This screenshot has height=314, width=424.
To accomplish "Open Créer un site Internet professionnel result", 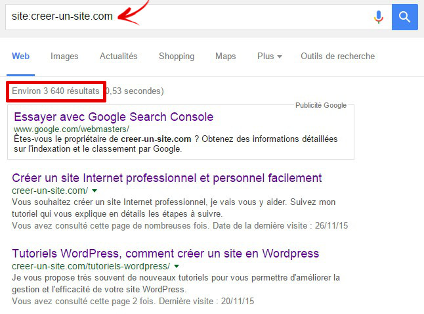I will (167, 178).
